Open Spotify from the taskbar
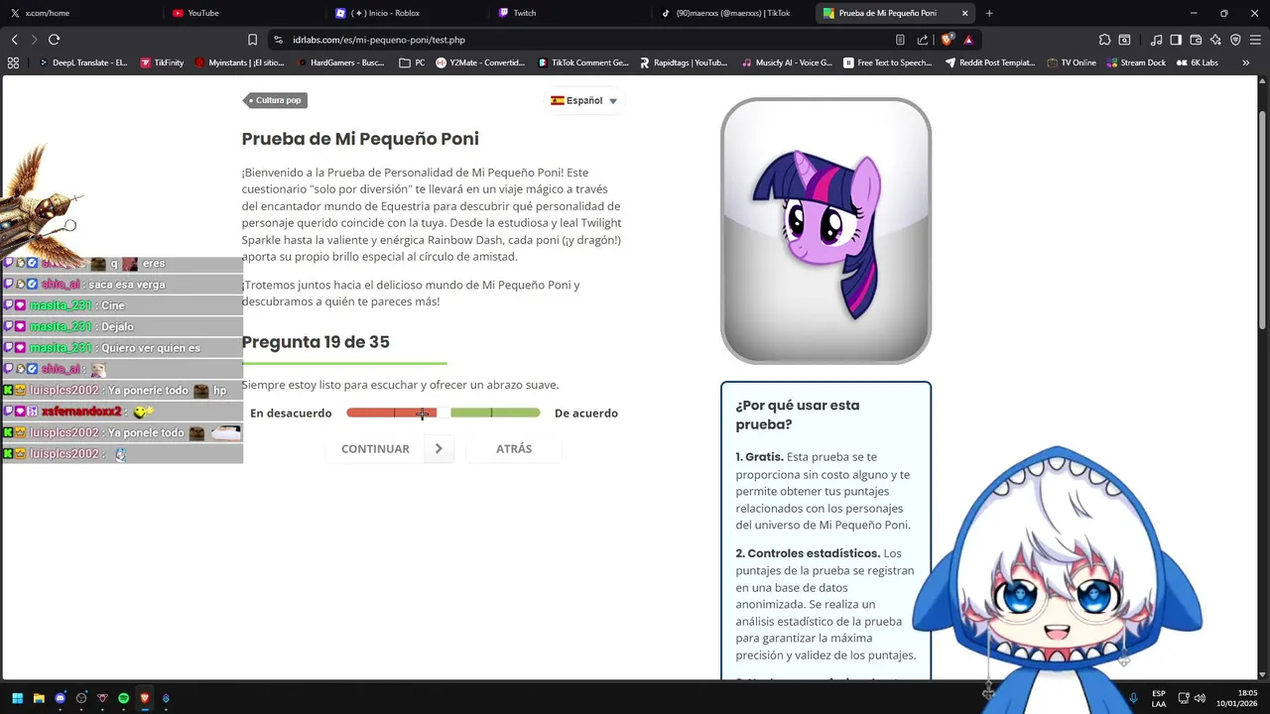The width and height of the screenshot is (1270, 714). click(x=123, y=698)
